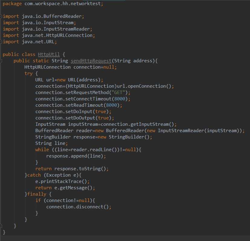Click the package name 'com.workspace.hh.networktest'

(63, 4)
